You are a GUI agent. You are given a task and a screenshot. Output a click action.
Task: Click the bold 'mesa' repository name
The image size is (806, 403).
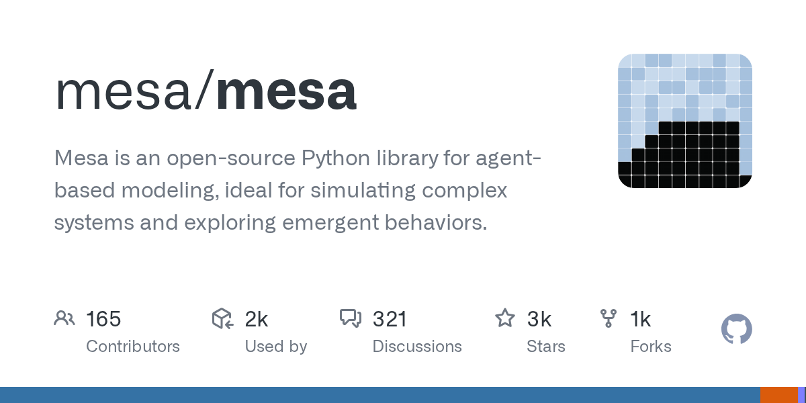tap(287, 91)
